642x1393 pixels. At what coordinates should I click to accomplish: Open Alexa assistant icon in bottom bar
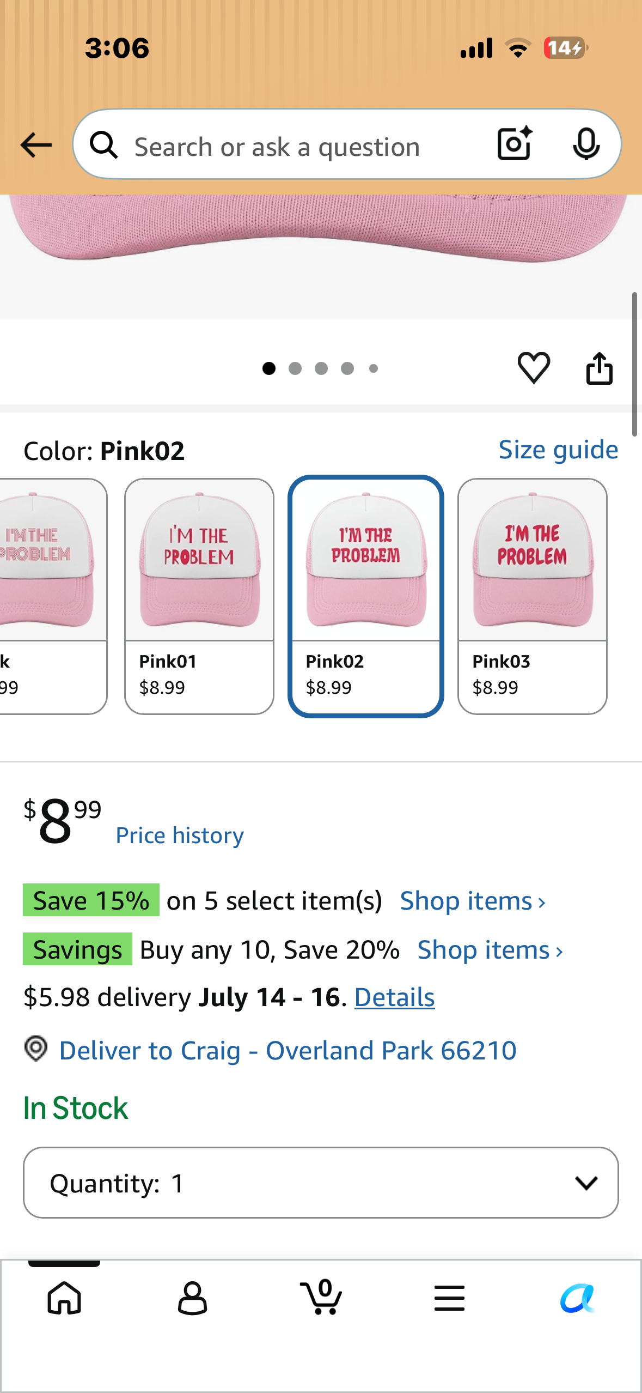(x=578, y=1298)
